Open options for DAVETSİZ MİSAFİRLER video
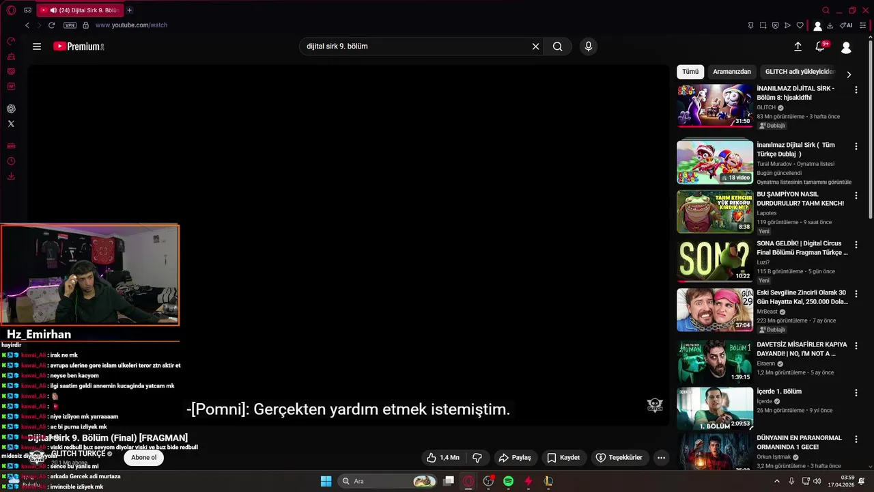 pos(856,346)
